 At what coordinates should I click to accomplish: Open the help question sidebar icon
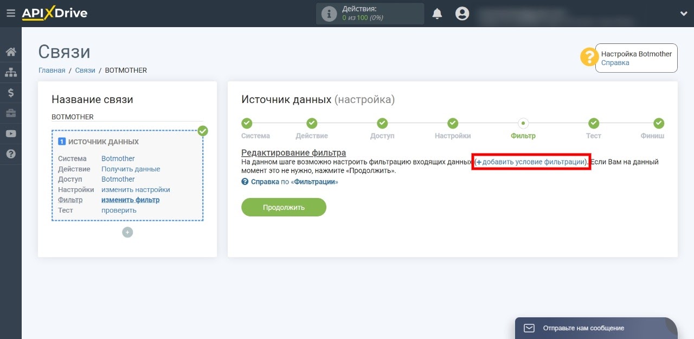pyautogui.click(x=11, y=154)
